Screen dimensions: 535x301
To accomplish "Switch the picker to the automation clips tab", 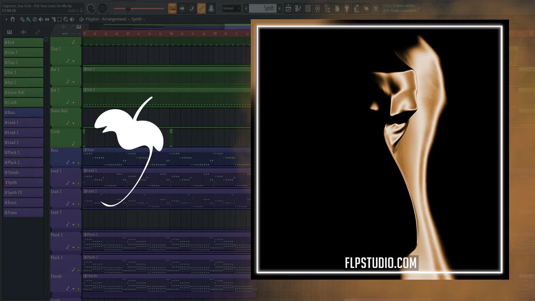I will click(38, 32).
